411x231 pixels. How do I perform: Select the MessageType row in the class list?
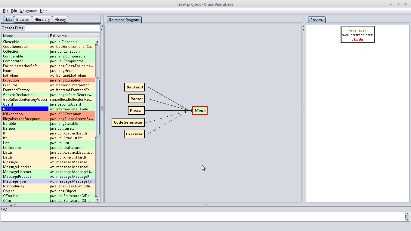[x=48, y=181]
